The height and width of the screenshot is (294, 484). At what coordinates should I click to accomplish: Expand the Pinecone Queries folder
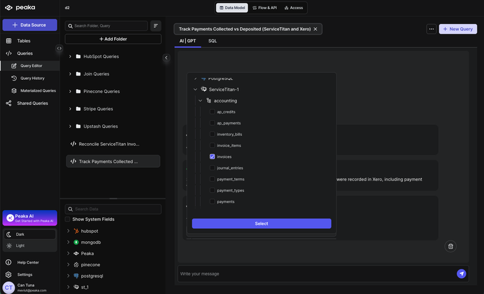pos(70,92)
